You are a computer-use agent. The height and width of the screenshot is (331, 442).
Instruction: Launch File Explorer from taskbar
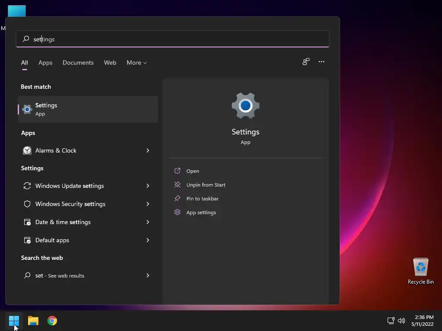33,321
